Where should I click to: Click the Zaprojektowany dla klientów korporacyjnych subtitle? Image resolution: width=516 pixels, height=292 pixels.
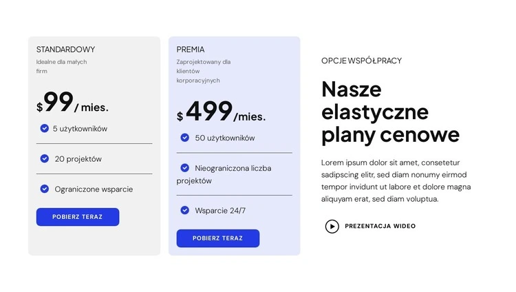(203, 71)
